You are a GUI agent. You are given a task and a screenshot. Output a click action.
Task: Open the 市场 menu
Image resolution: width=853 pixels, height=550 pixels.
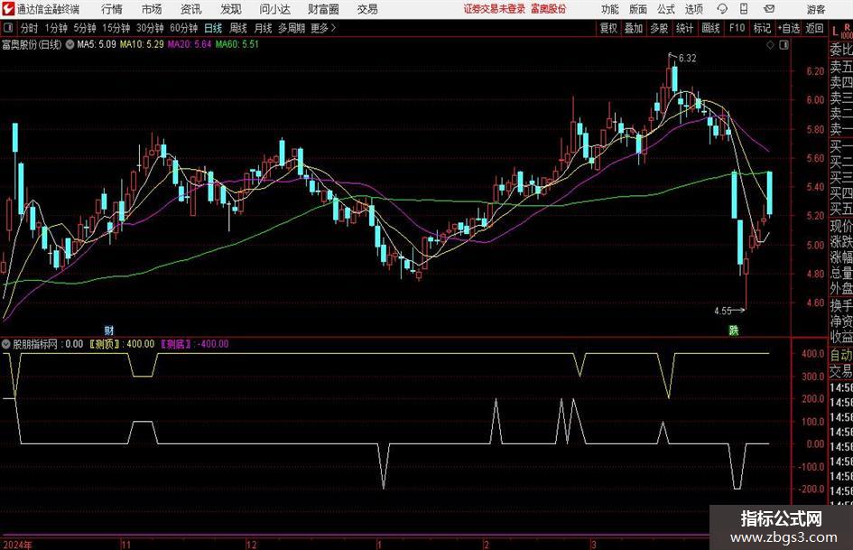(x=152, y=9)
